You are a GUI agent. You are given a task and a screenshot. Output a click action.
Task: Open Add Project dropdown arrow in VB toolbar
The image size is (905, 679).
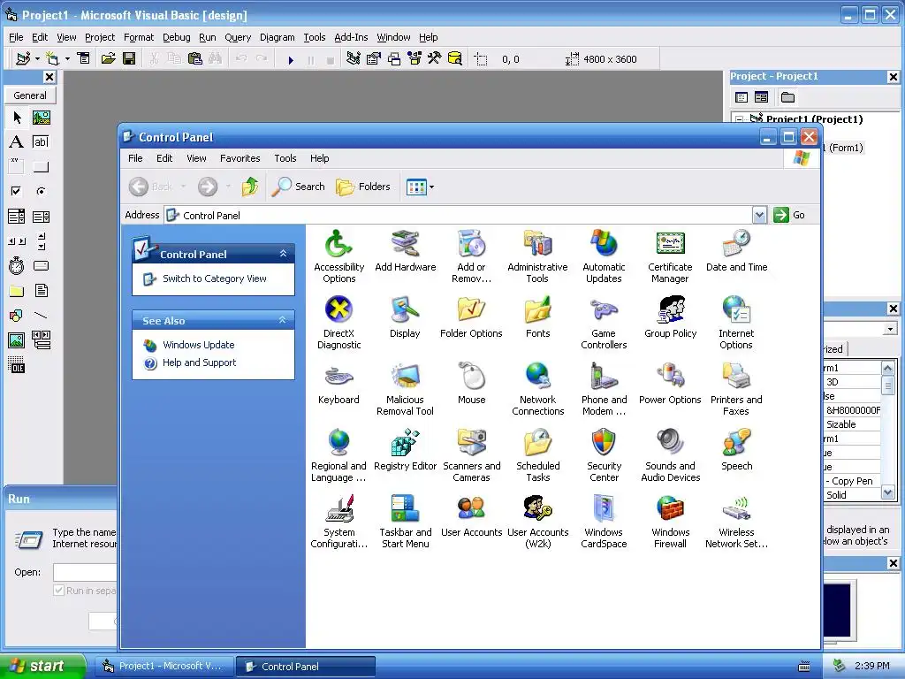tap(37, 58)
